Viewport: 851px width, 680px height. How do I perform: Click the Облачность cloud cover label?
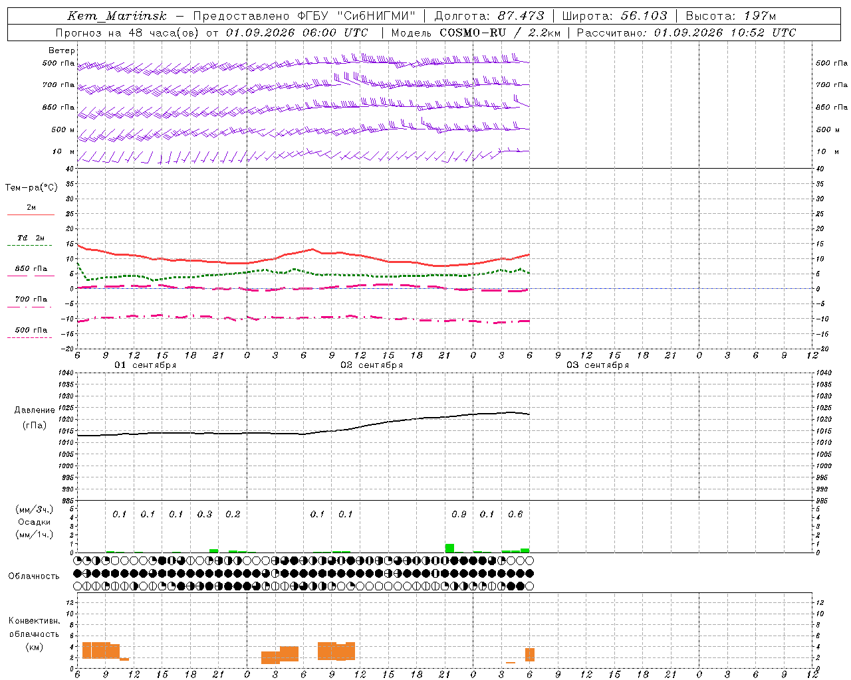pyautogui.click(x=34, y=576)
